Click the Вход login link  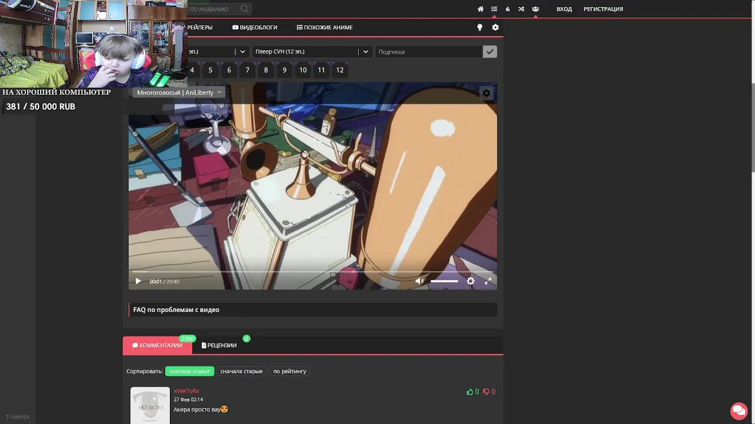pyautogui.click(x=564, y=9)
